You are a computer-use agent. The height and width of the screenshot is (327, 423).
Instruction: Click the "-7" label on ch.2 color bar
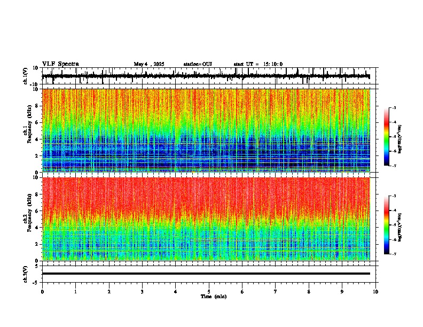pyautogui.click(x=394, y=254)
